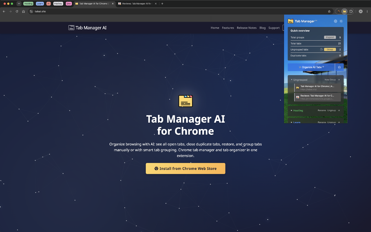Select the tabai.site tab entry in popup list
This screenshot has height=232, width=371.
click(317, 88)
